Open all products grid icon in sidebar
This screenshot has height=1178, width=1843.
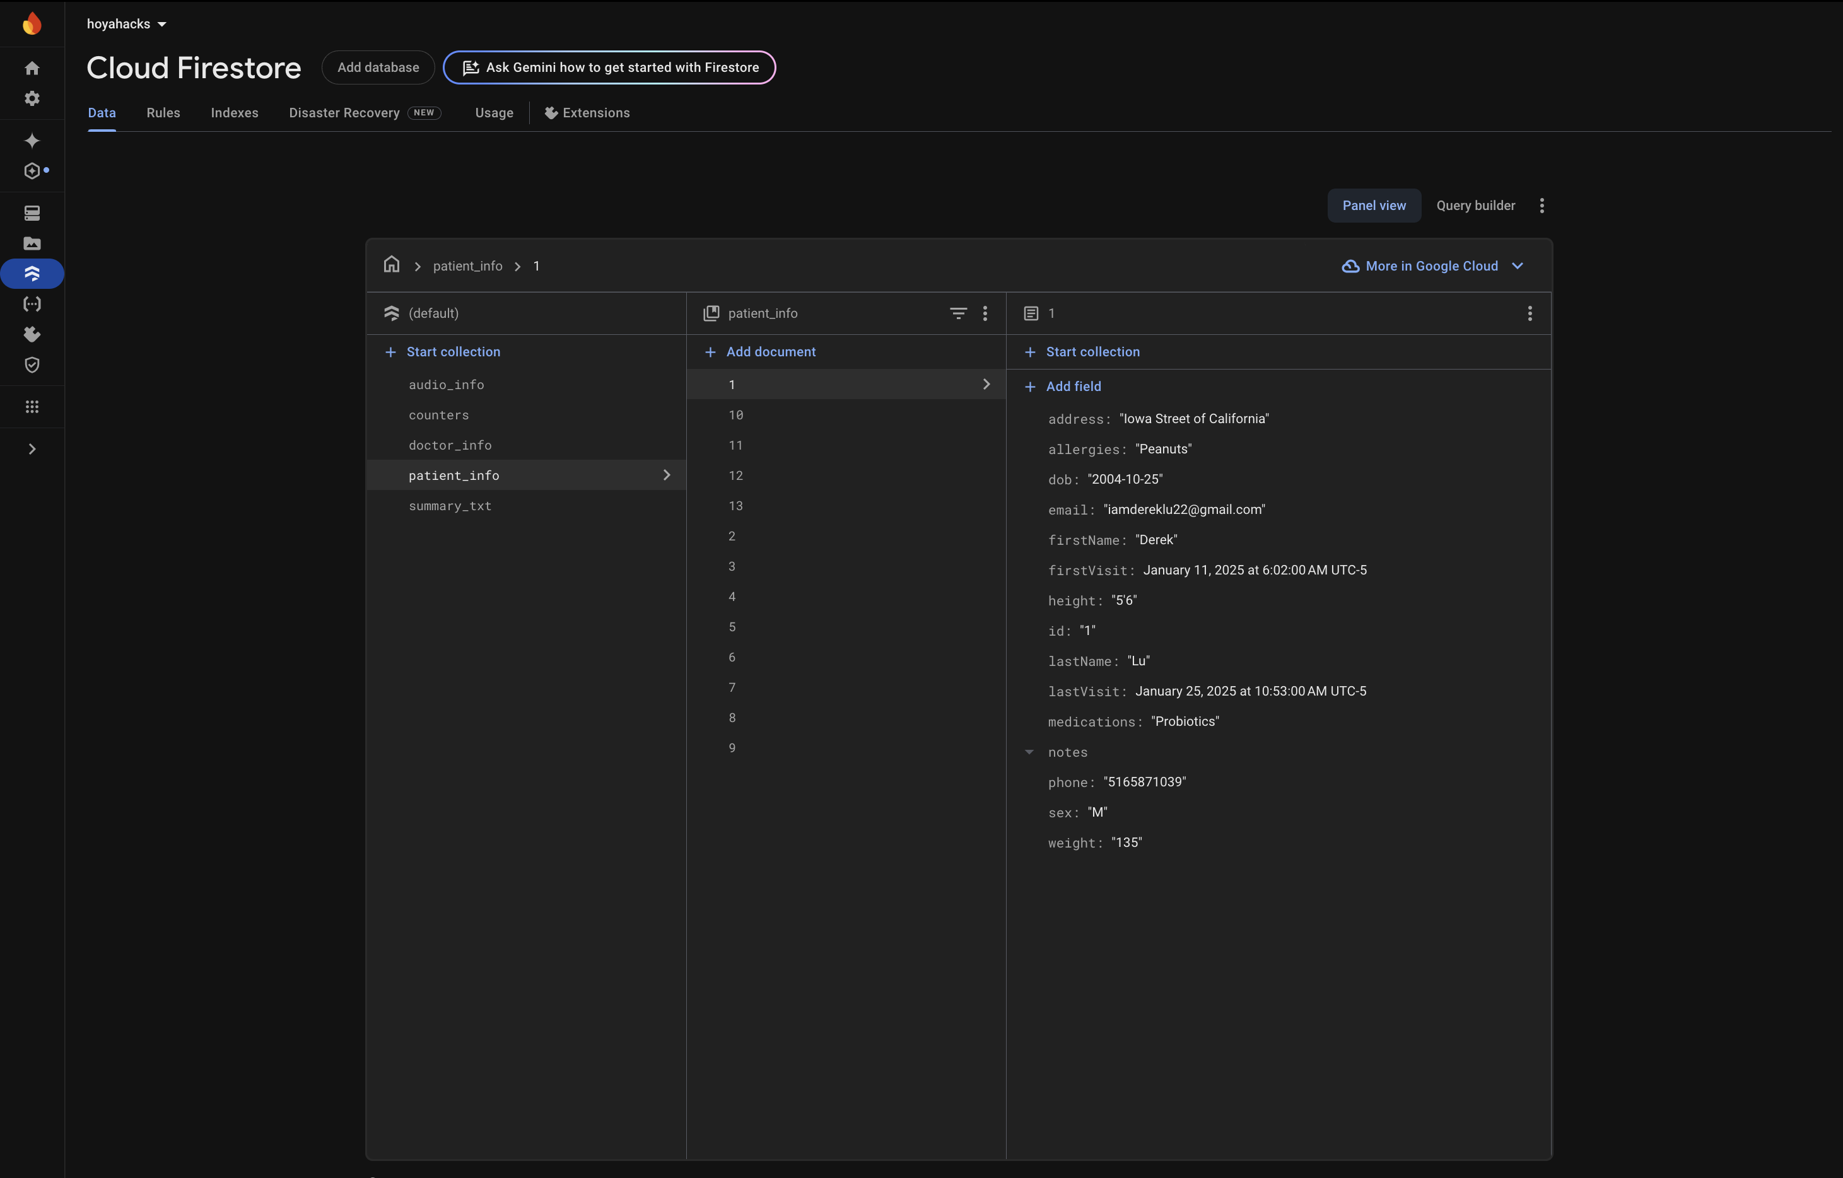32,407
